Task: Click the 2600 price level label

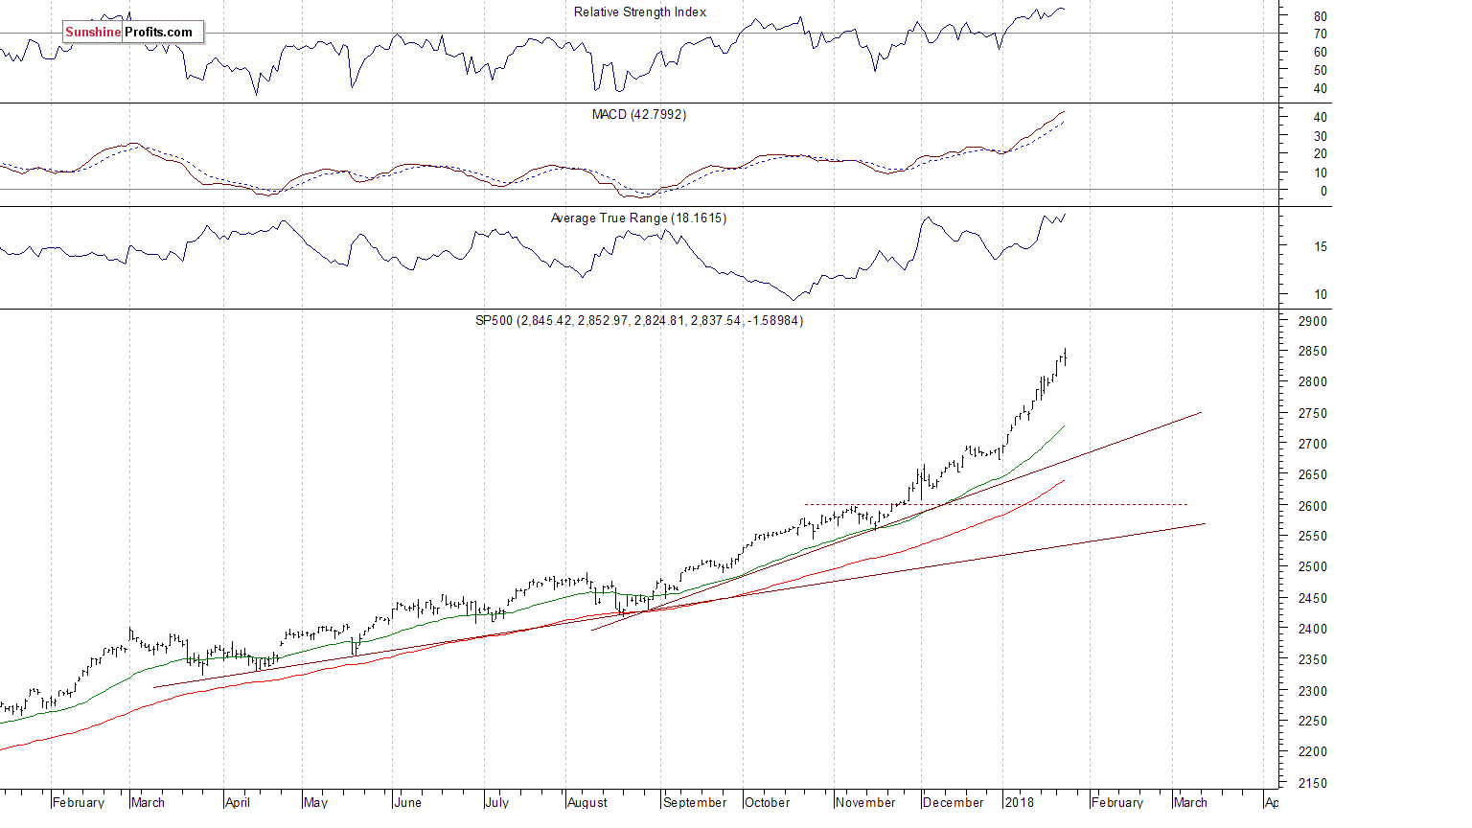Action: click(x=1314, y=506)
